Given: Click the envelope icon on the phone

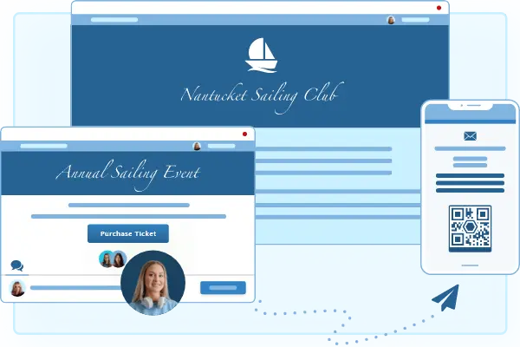Looking at the screenshot, I should (471, 136).
